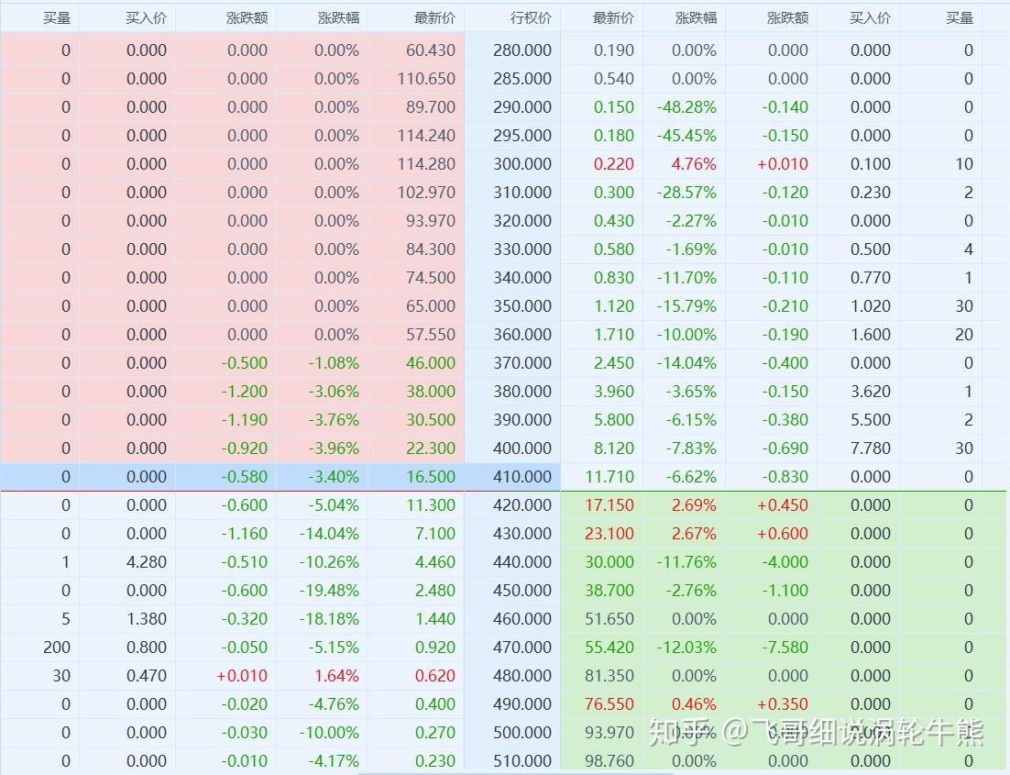Click call latest price 46.000
Image resolution: width=1010 pixels, height=775 pixels.
(x=430, y=363)
